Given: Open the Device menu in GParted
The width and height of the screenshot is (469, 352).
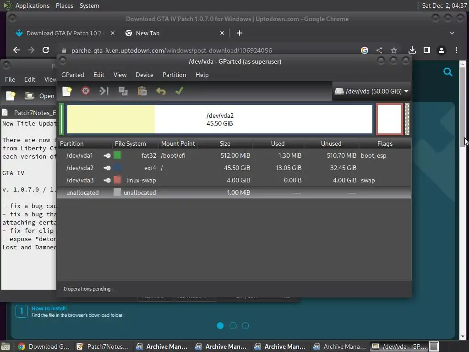Looking at the screenshot, I should (144, 75).
